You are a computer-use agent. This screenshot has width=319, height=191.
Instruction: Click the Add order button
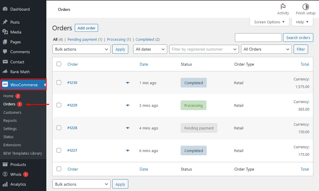point(86,28)
